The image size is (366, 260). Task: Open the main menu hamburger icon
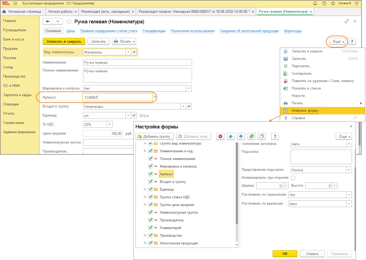coord(15,3)
